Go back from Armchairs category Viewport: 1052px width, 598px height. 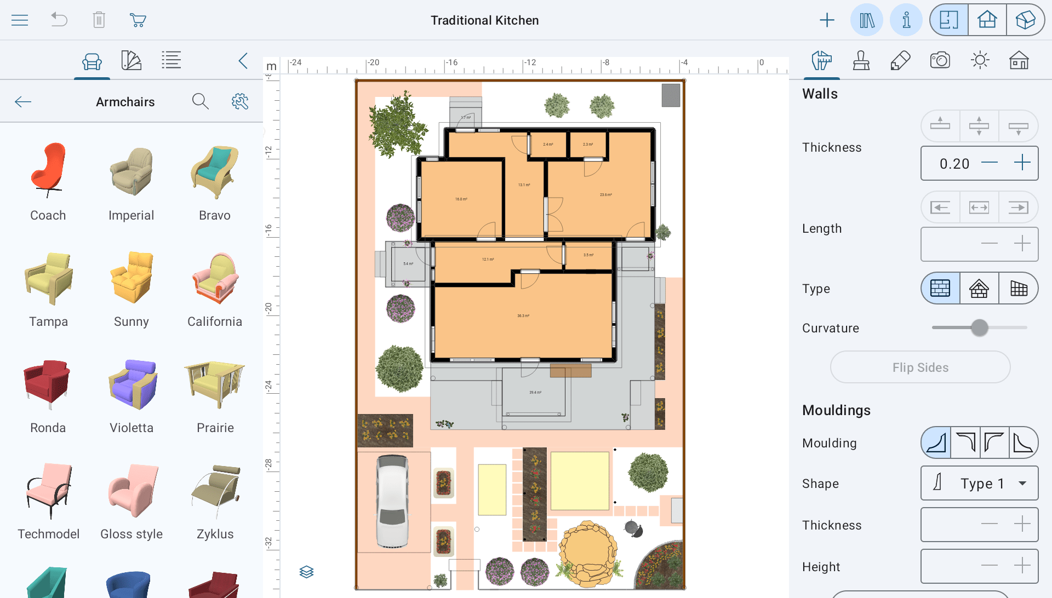(23, 102)
